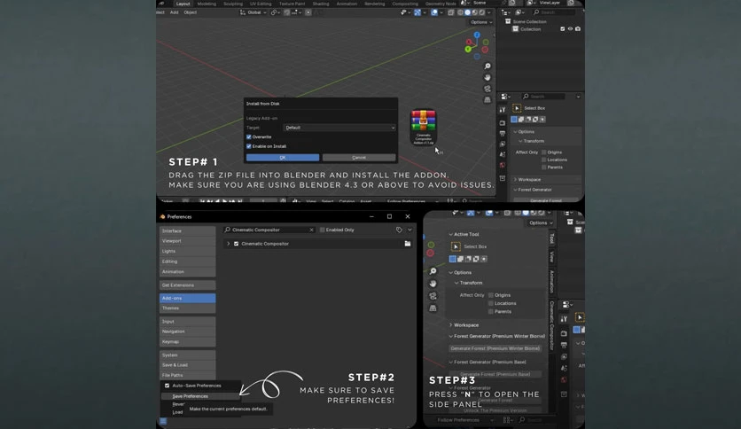Collapse Forest Generator (Premium Base) section
The image size is (741, 429).
(451, 362)
